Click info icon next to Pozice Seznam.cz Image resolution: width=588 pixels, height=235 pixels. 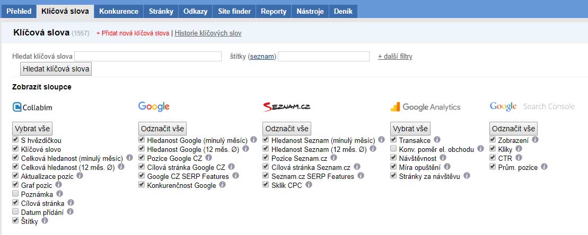point(334,158)
